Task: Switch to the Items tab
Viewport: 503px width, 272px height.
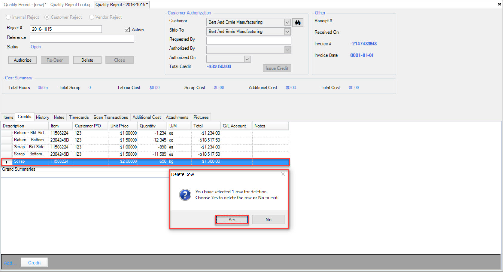Action: click(x=8, y=117)
